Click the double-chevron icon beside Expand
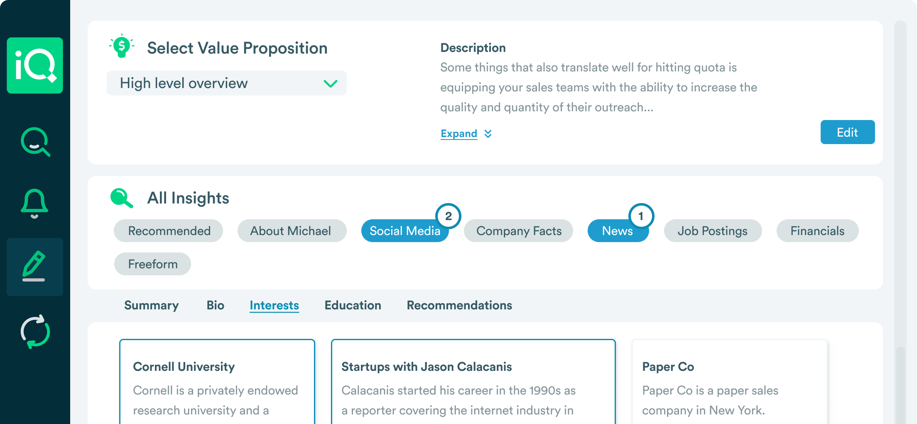 pos(488,134)
